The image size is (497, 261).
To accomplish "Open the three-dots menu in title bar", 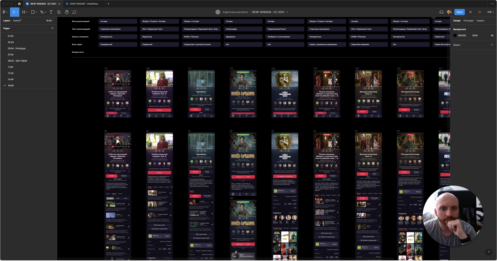I will click(x=492, y=4).
